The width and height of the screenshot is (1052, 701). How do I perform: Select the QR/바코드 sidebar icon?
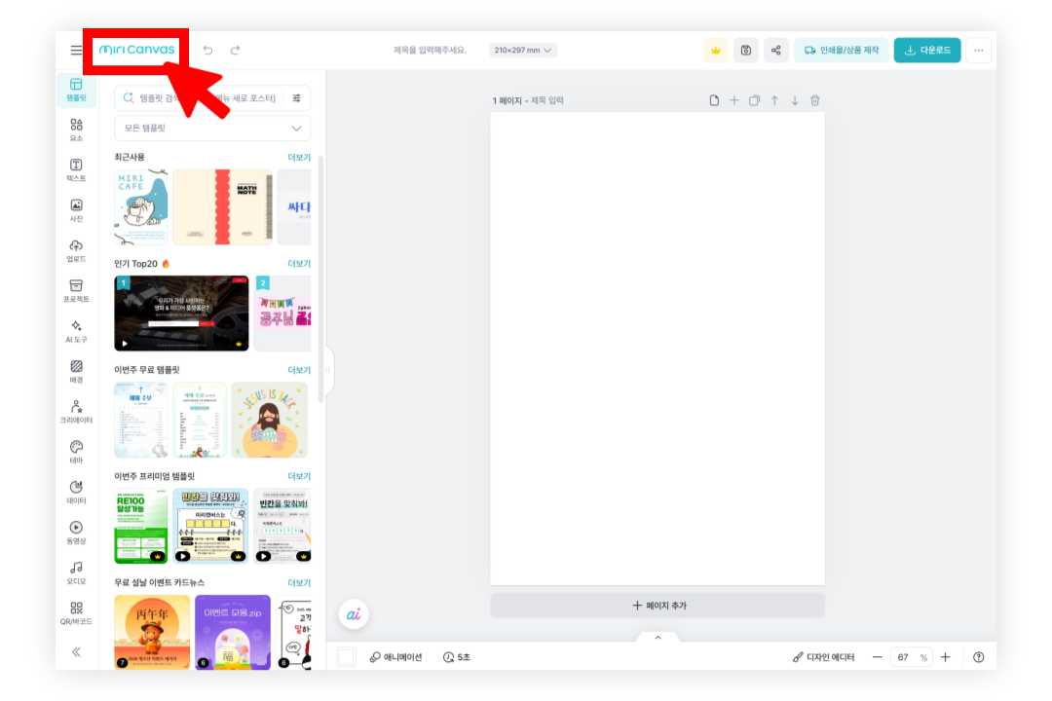tap(77, 612)
